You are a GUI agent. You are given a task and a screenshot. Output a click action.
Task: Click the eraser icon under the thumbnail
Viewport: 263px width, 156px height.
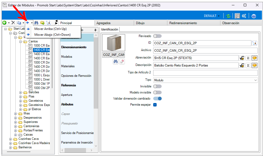122,61
